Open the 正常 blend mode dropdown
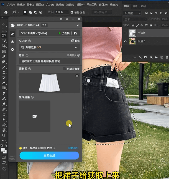The width and height of the screenshot is (169, 179). (x=135, y=19)
